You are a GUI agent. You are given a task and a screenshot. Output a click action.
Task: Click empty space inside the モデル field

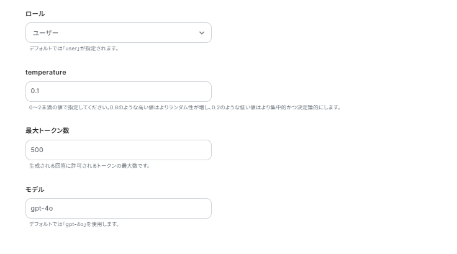pos(143,208)
